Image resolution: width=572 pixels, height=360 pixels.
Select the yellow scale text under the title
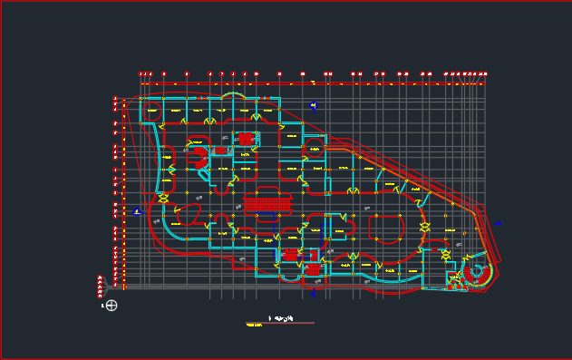[254, 325]
